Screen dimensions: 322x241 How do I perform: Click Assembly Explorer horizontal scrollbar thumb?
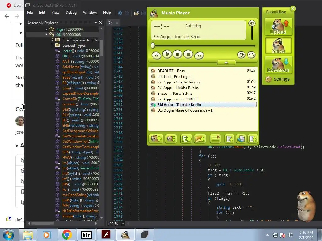[x=42, y=223]
